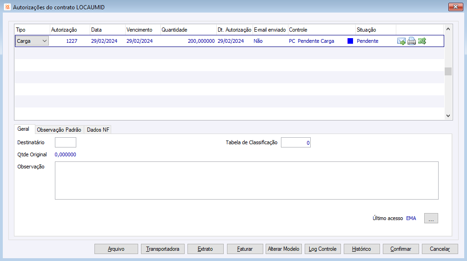Click the Vencimento column header
This screenshot has height=261, width=467.
tap(143, 30)
